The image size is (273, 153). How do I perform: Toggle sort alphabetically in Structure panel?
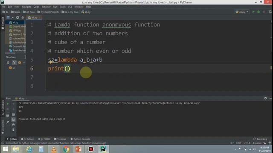point(8,62)
